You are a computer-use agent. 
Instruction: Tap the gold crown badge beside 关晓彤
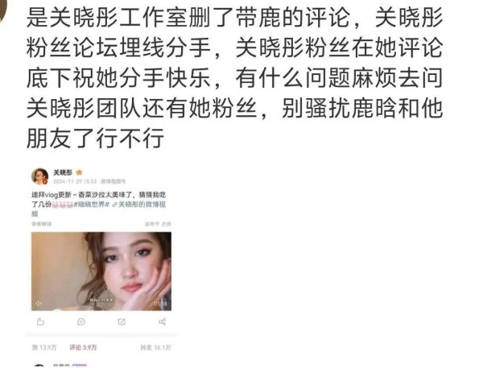click(79, 172)
